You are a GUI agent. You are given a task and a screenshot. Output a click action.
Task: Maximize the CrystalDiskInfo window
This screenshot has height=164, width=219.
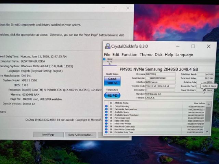pyautogui.click(x=193, y=46)
